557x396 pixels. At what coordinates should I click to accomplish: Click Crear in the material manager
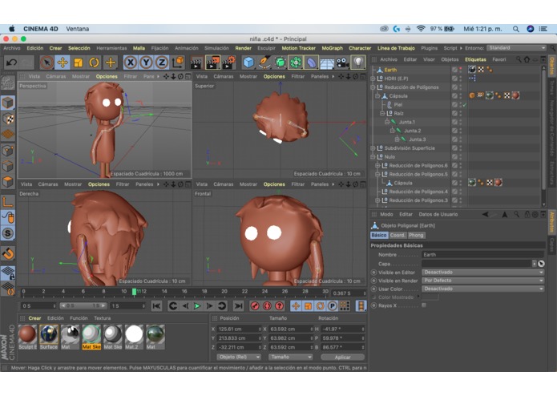pyautogui.click(x=34, y=318)
